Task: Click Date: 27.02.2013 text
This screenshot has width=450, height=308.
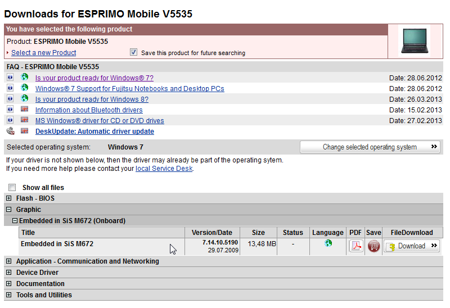Action: 416,121
